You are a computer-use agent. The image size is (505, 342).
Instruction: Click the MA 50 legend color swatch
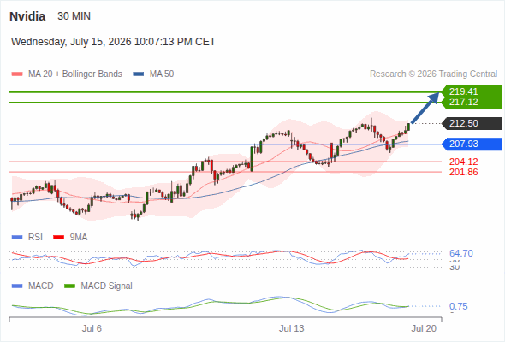tap(139, 74)
